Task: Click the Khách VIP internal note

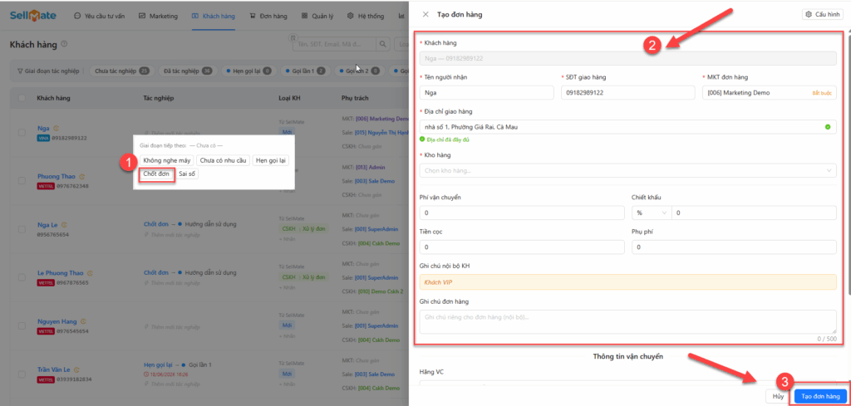Action: click(x=628, y=281)
